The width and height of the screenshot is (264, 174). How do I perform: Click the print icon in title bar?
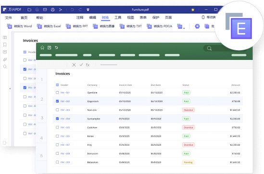[53, 10]
